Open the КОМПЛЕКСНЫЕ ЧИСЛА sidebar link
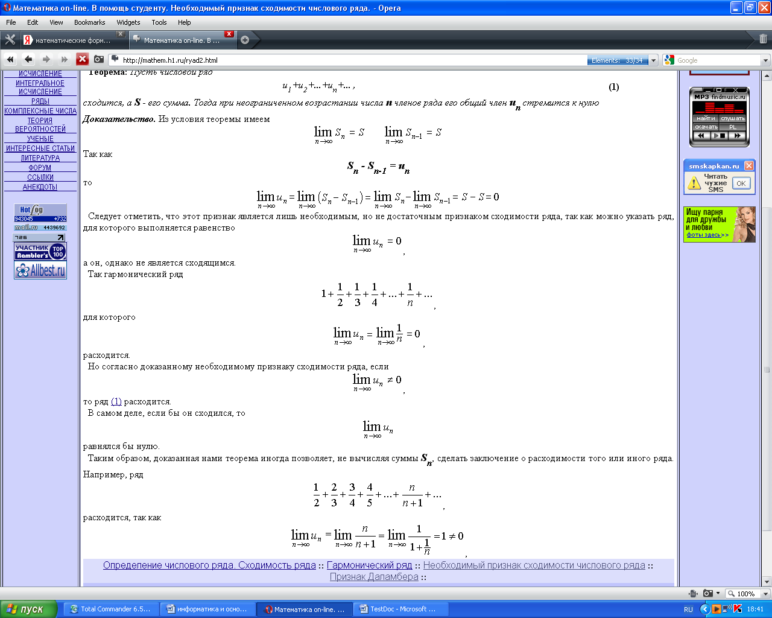 point(40,111)
